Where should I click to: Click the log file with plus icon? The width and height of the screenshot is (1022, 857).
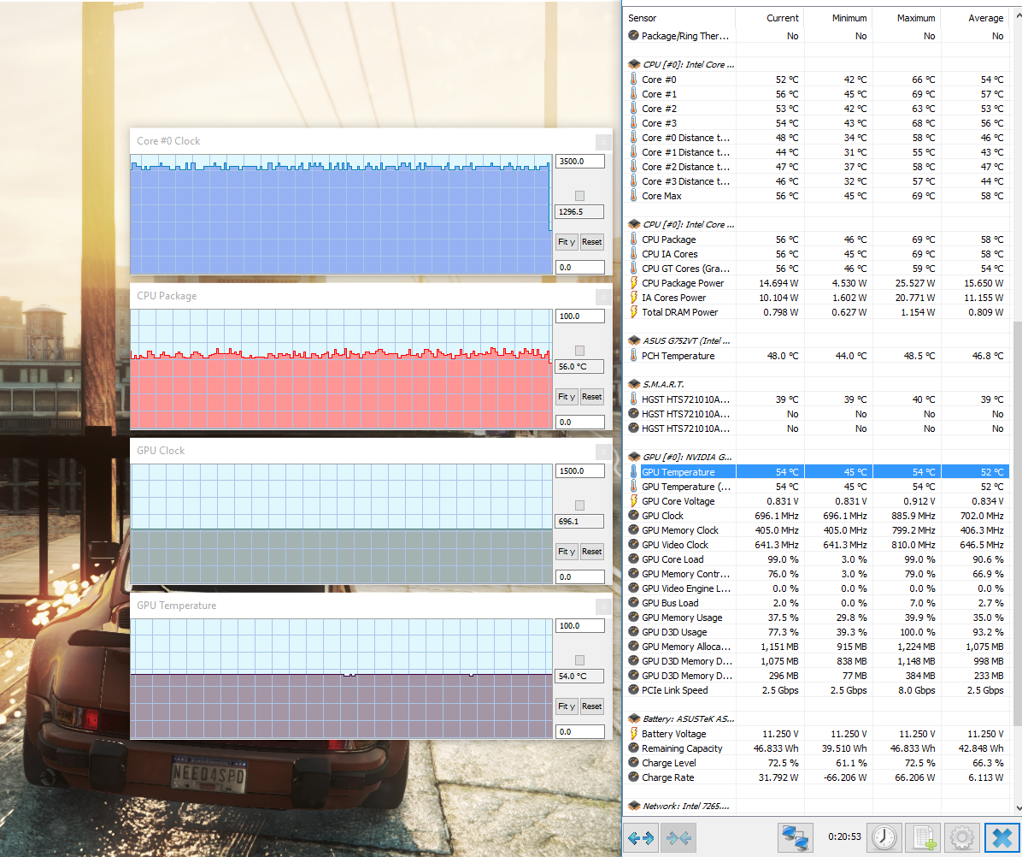(x=923, y=837)
